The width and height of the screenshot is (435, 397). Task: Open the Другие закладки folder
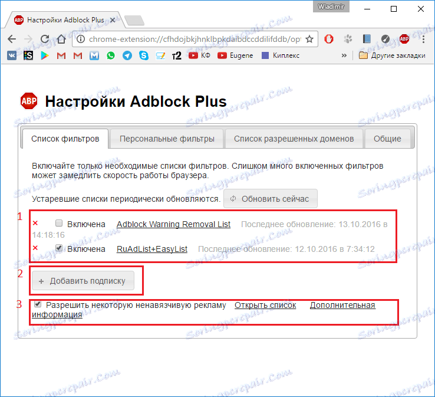pos(392,55)
